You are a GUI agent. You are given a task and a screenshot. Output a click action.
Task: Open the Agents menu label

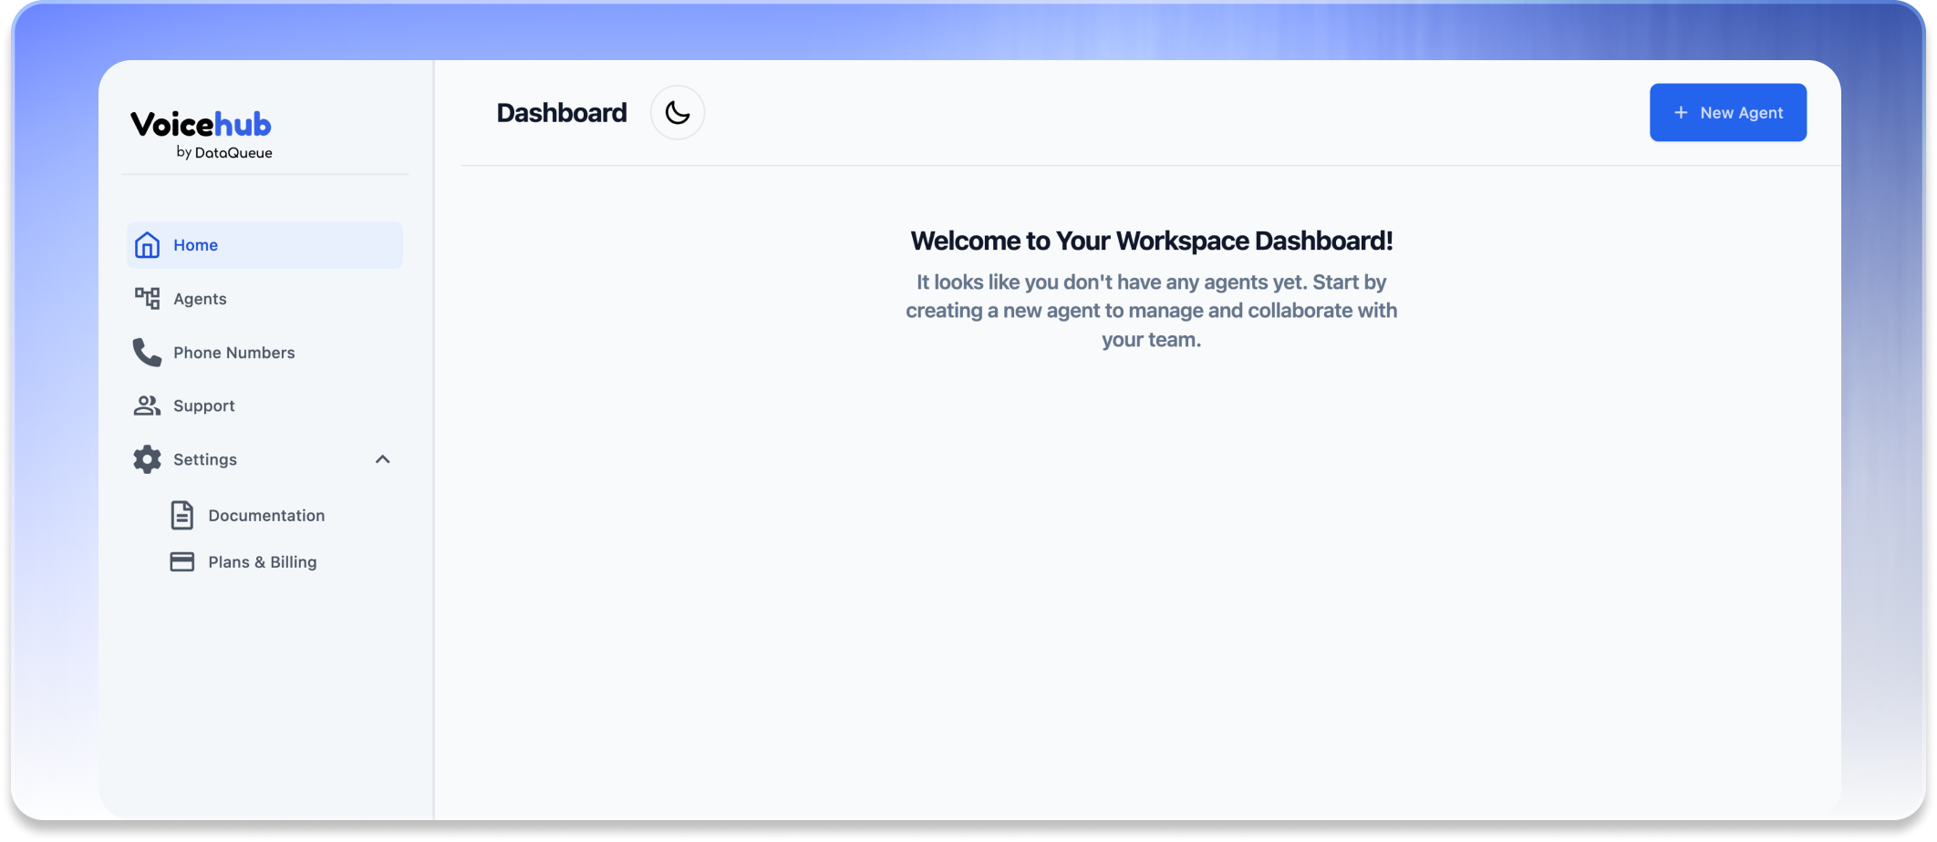click(x=200, y=299)
